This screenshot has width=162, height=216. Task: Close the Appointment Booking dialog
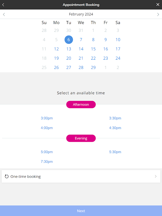click(158, 5)
